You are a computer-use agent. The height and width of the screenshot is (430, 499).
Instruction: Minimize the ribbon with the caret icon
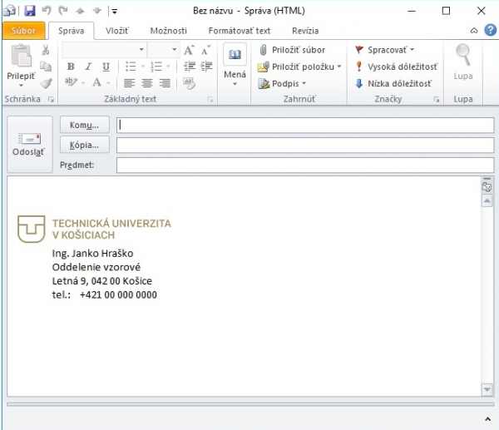474,31
